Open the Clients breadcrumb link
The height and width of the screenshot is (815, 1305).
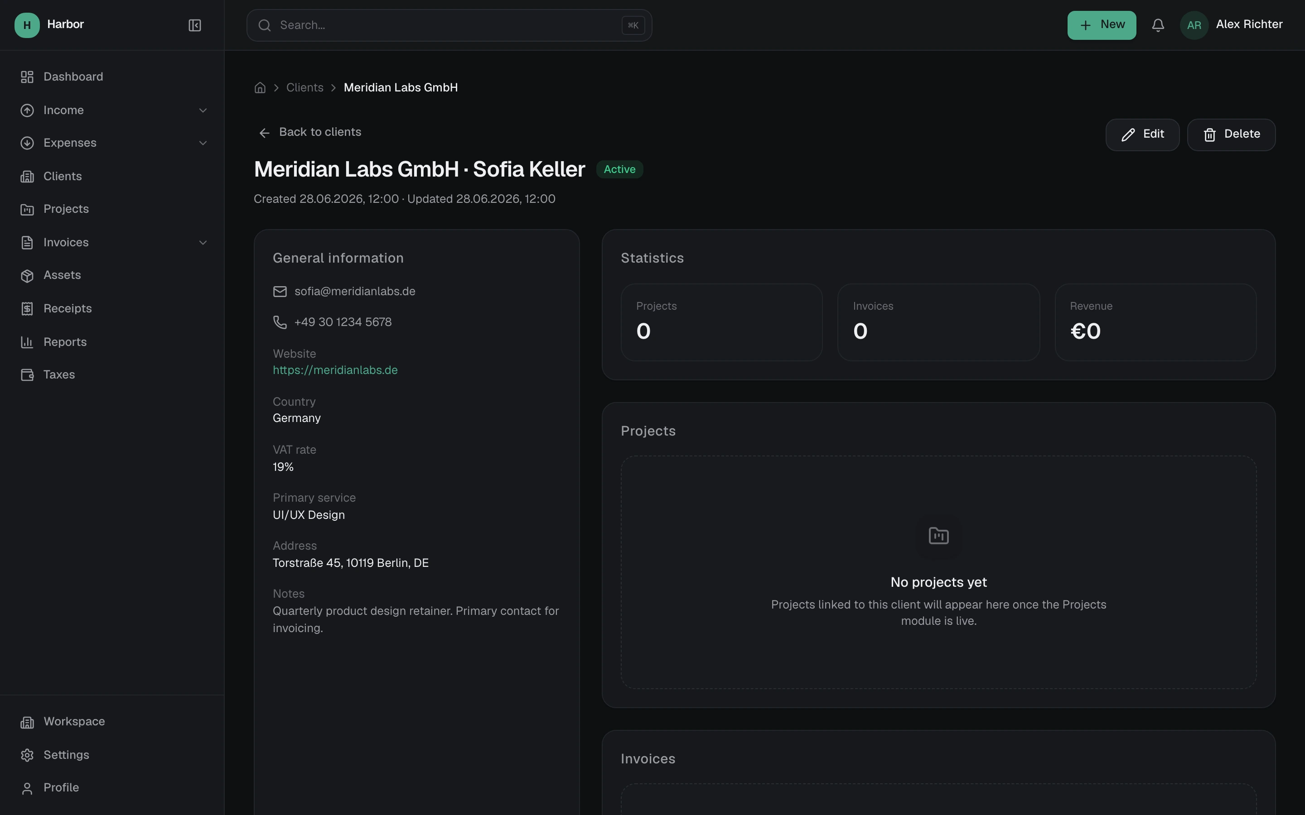[x=304, y=88]
